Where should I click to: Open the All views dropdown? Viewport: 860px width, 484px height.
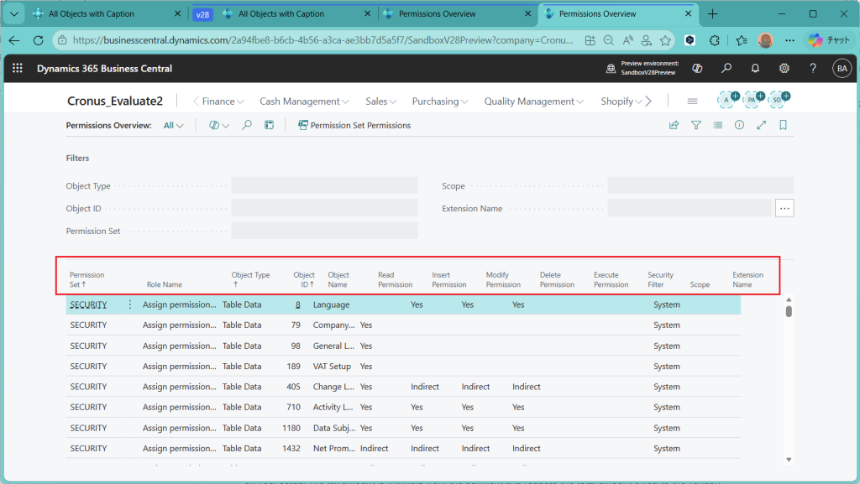coord(173,125)
